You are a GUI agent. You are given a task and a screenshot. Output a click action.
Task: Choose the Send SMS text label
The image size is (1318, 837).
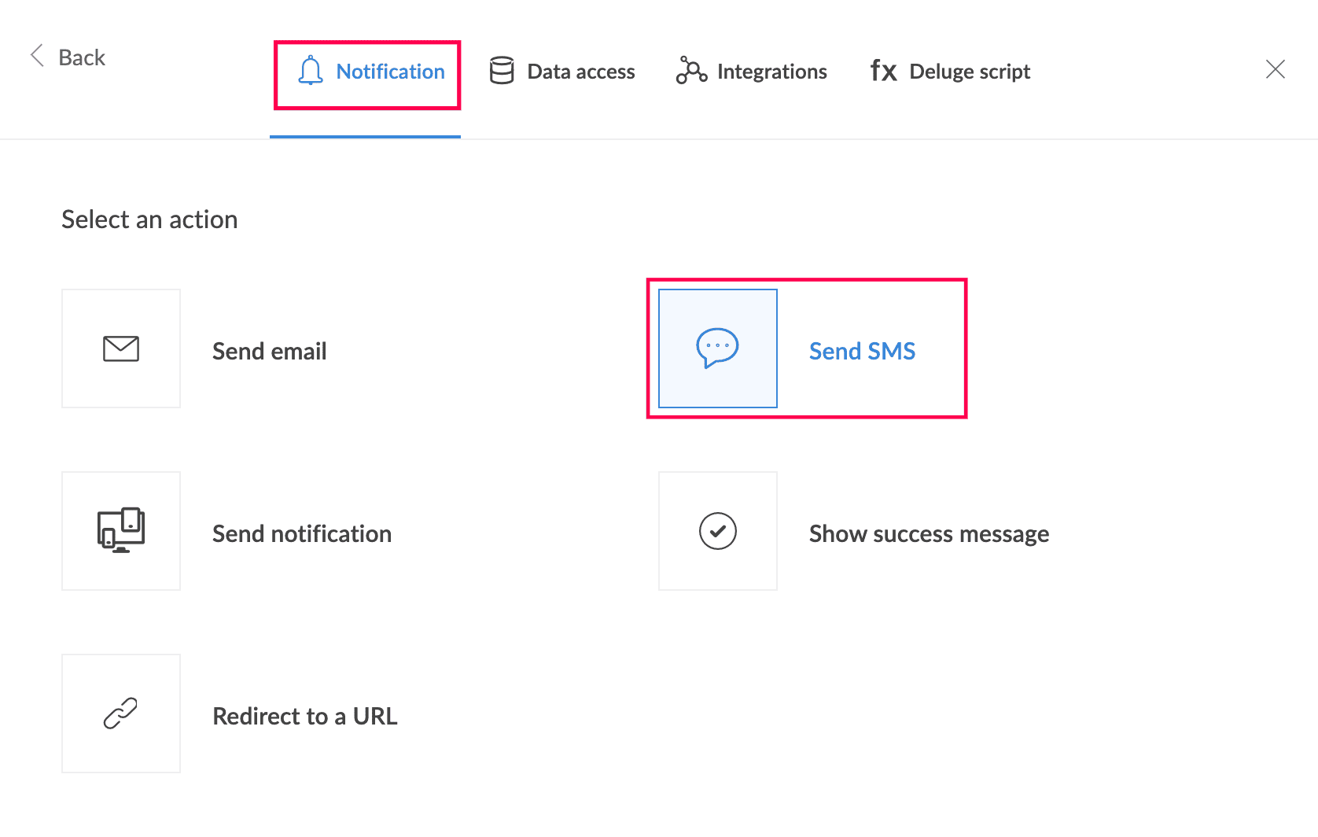[863, 351]
